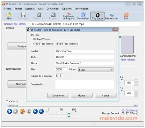Start playback with the blue play button
The image size is (145, 128).
point(10,111)
